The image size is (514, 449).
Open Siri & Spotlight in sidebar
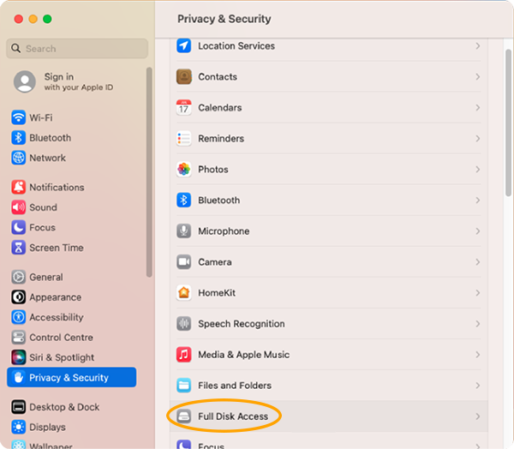pyautogui.click(x=62, y=357)
